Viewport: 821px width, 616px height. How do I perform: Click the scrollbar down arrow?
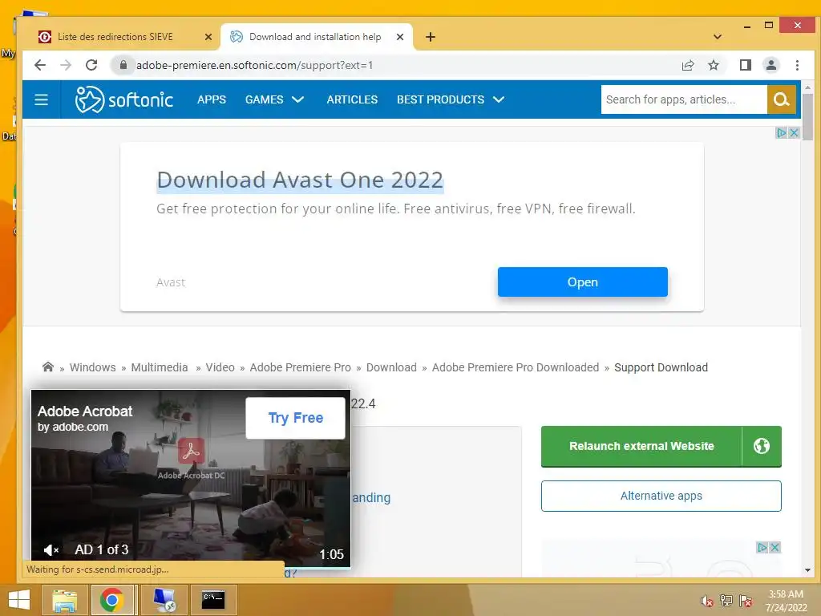(x=807, y=570)
